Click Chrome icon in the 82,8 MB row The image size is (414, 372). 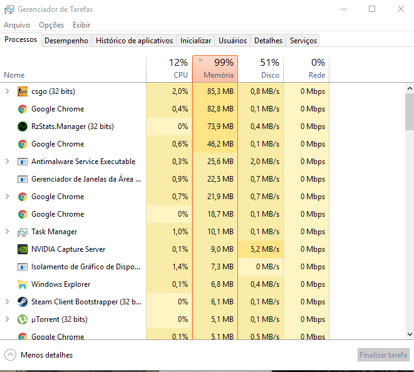pos(23,109)
